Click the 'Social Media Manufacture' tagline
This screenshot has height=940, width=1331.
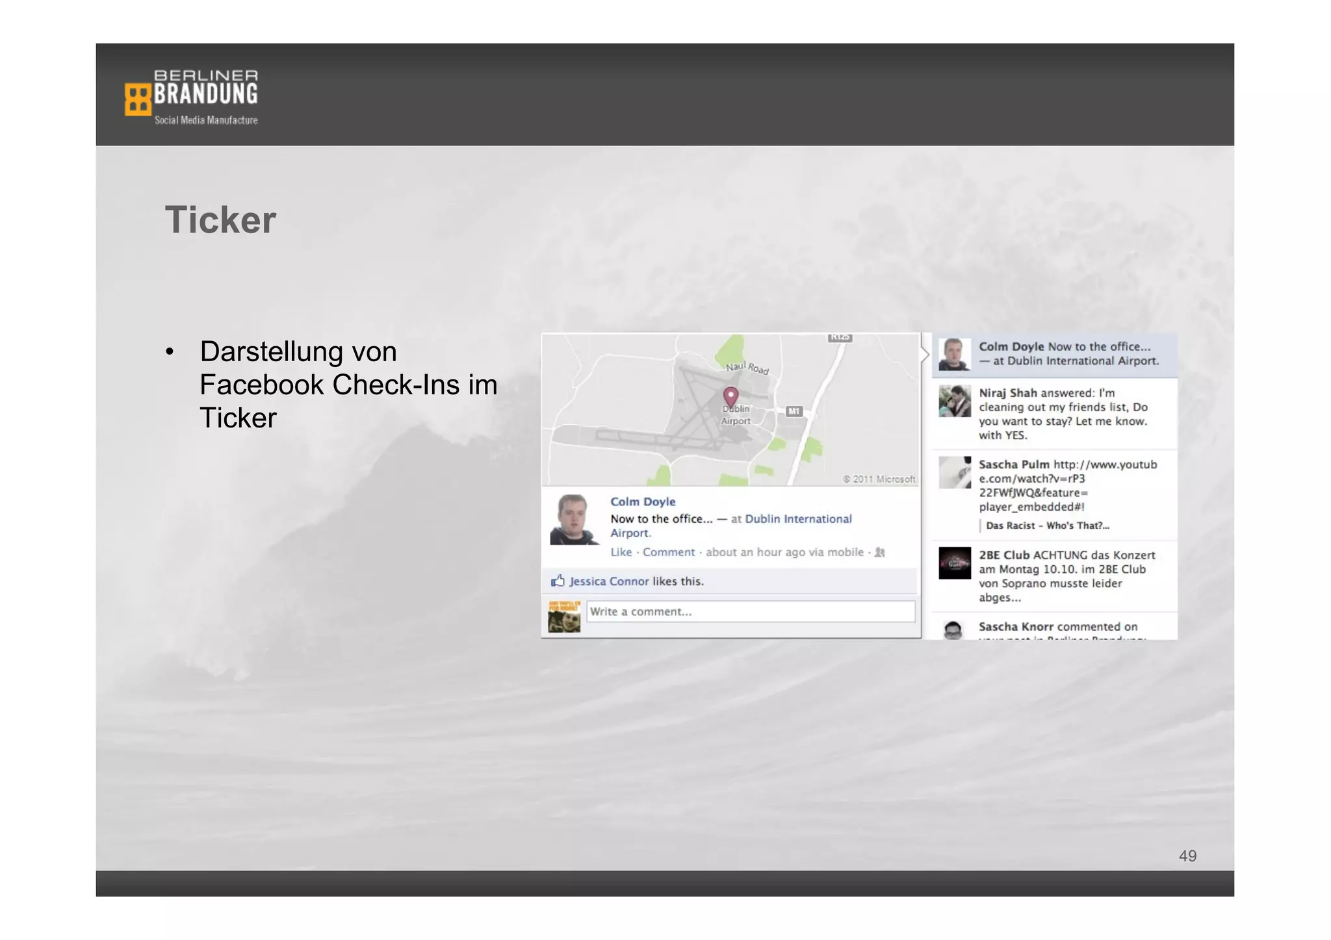pyautogui.click(x=206, y=120)
